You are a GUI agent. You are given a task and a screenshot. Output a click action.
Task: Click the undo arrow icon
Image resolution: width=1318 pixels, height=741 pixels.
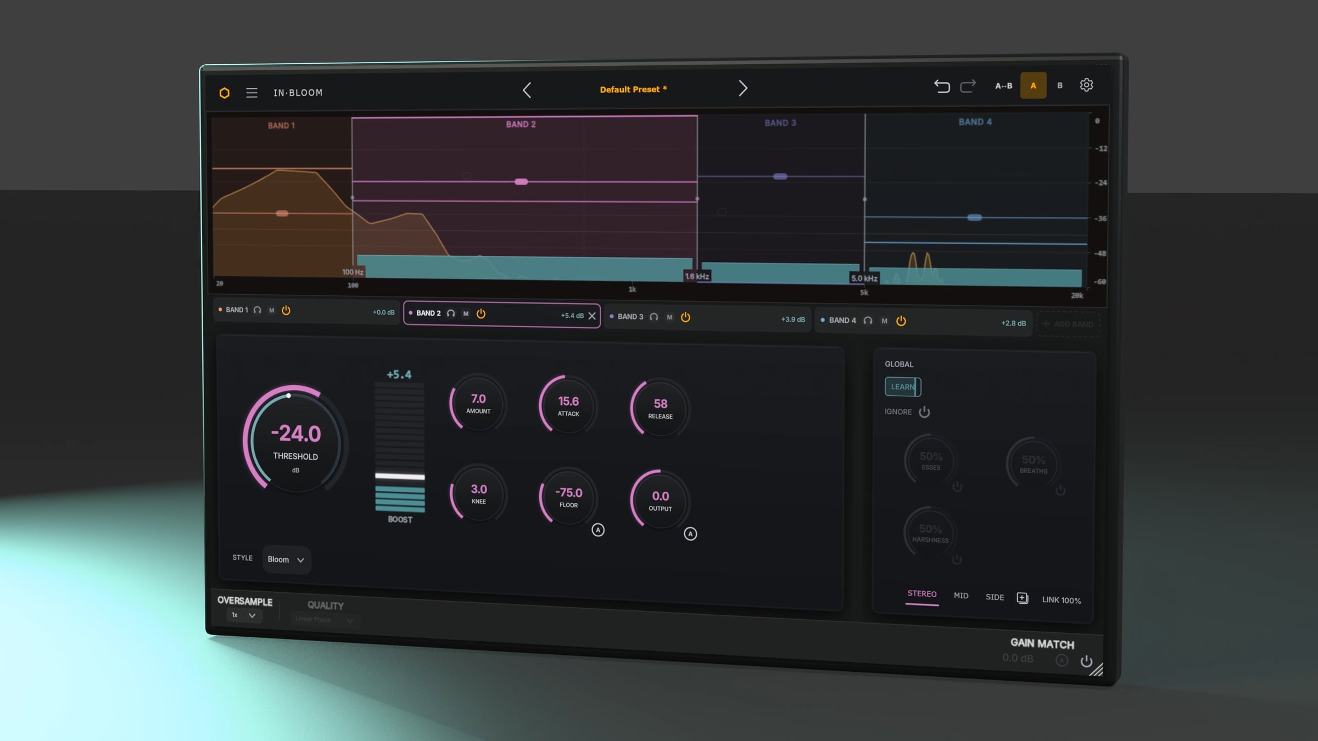coord(942,86)
